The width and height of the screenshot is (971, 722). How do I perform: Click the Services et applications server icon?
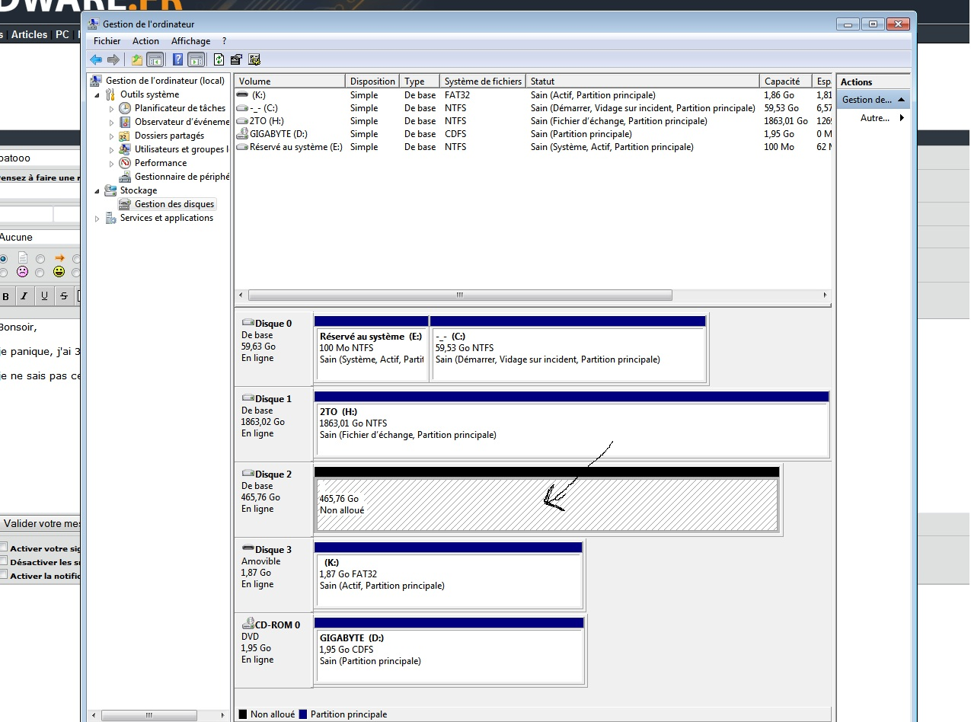111,218
